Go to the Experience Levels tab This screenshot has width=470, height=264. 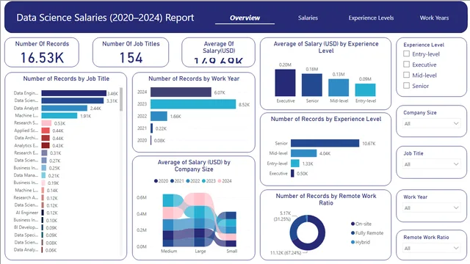pos(371,18)
